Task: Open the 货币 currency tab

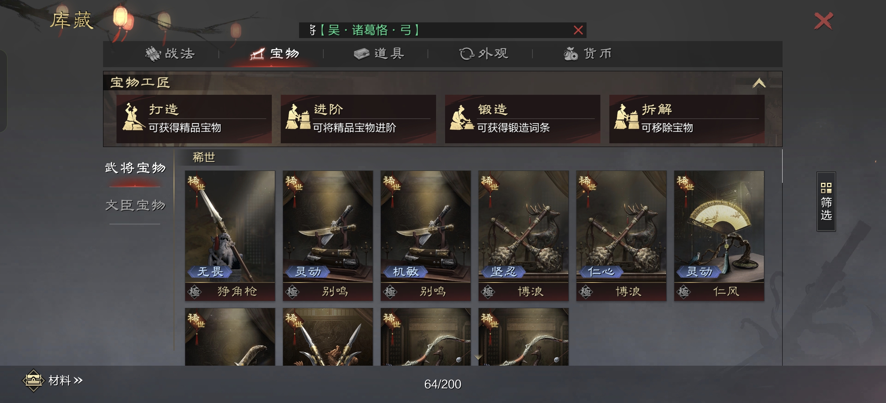Action: click(588, 54)
